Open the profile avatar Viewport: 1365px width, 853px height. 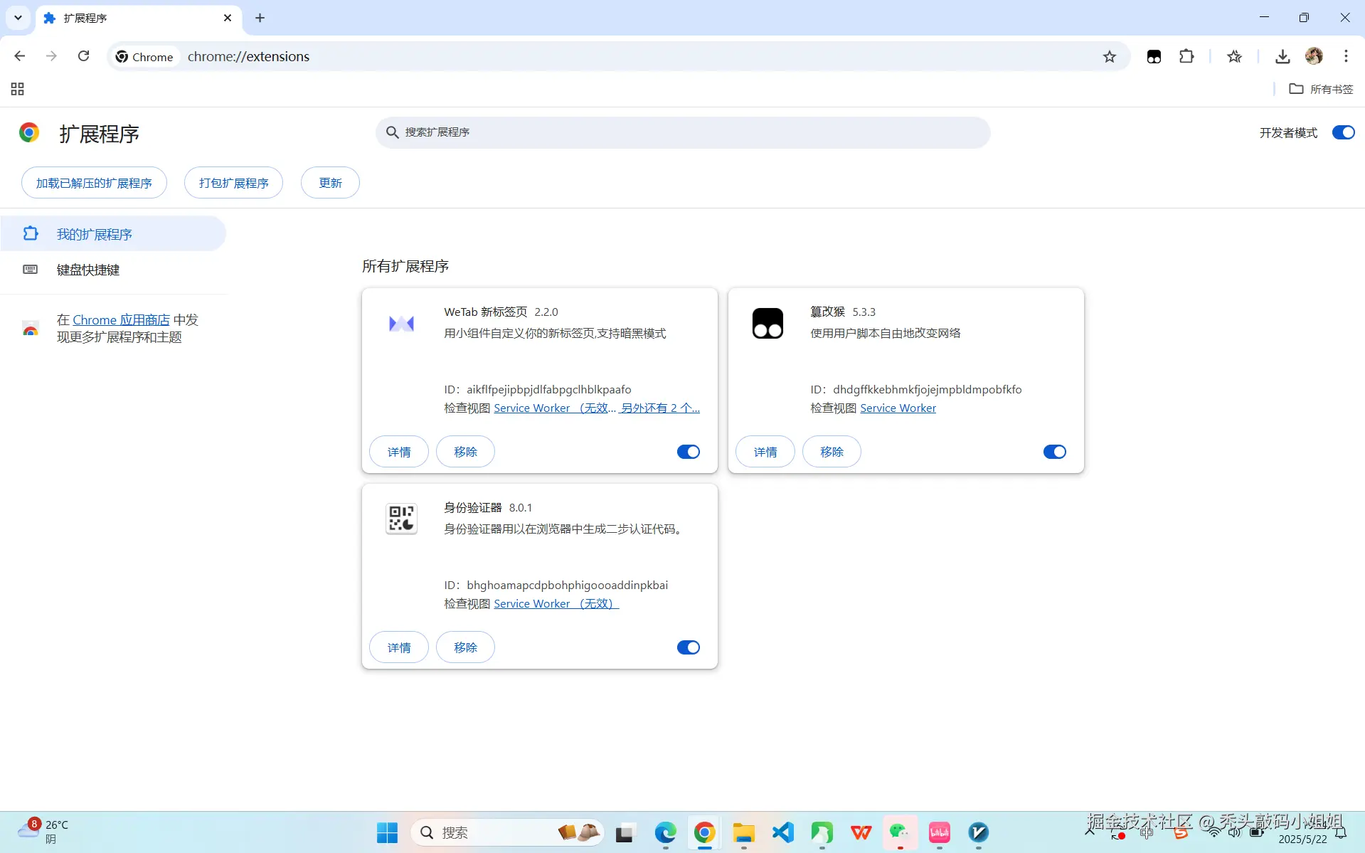[x=1314, y=56]
